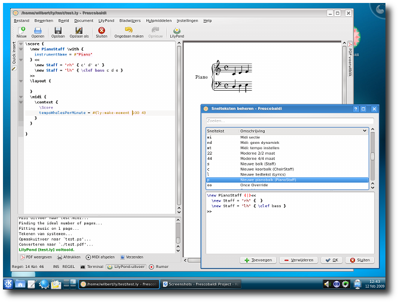
Task: Save document with Opslaan icon
Action: pos(58,32)
